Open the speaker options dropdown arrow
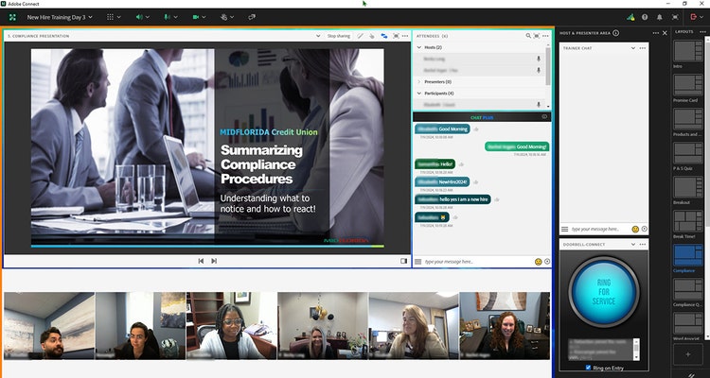Image resolution: width=710 pixels, height=378 pixels. pyautogui.click(x=148, y=17)
